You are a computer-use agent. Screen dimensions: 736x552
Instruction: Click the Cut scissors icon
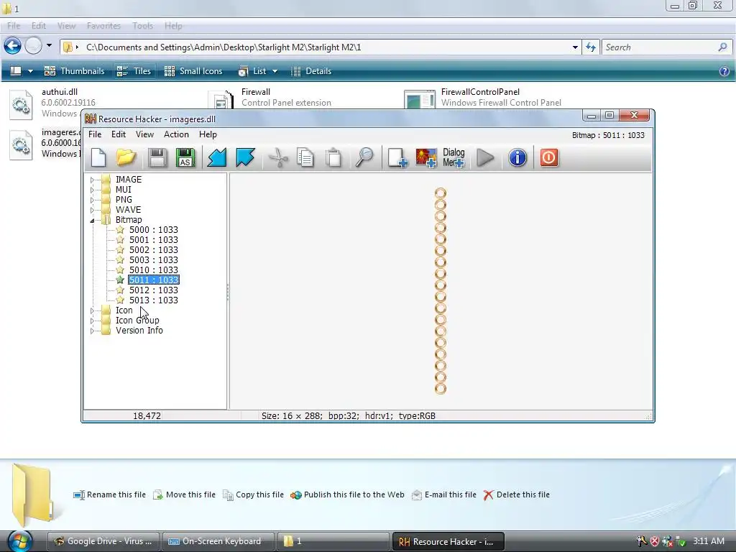pos(278,157)
